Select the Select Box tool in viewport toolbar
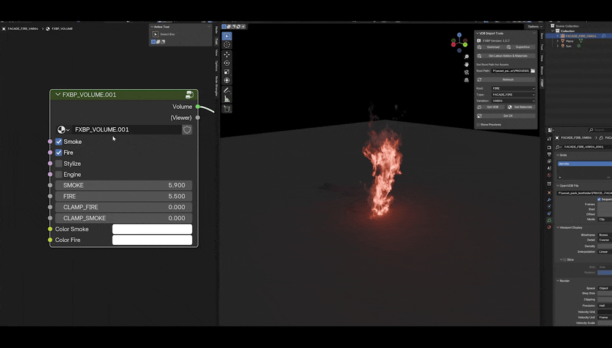Image resolution: width=612 pixels, height=348 pixels. click(227, 36)
